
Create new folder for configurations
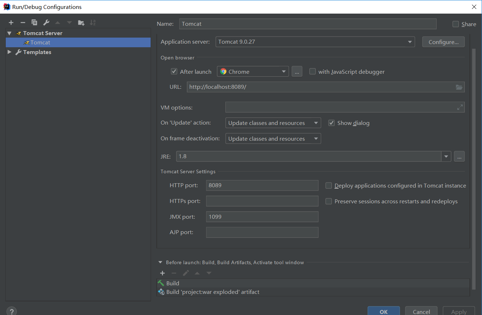point(81,23)
